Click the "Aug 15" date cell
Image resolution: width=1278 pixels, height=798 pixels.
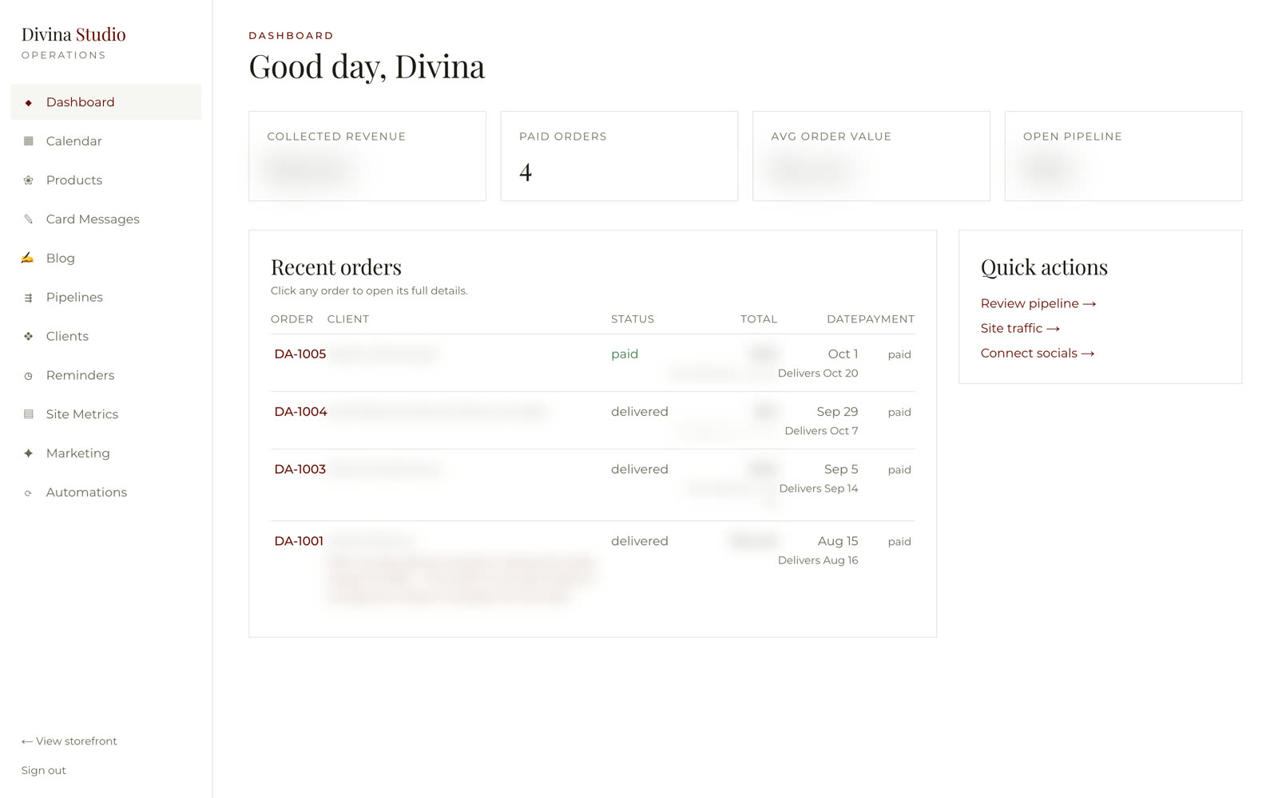[838, 541]
